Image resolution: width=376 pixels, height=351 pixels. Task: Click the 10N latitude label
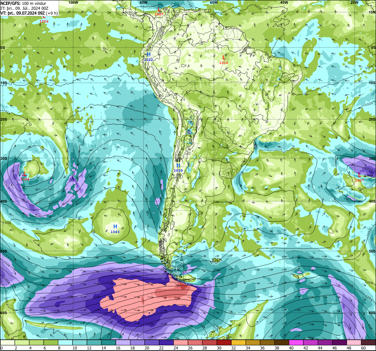(372, 12)
